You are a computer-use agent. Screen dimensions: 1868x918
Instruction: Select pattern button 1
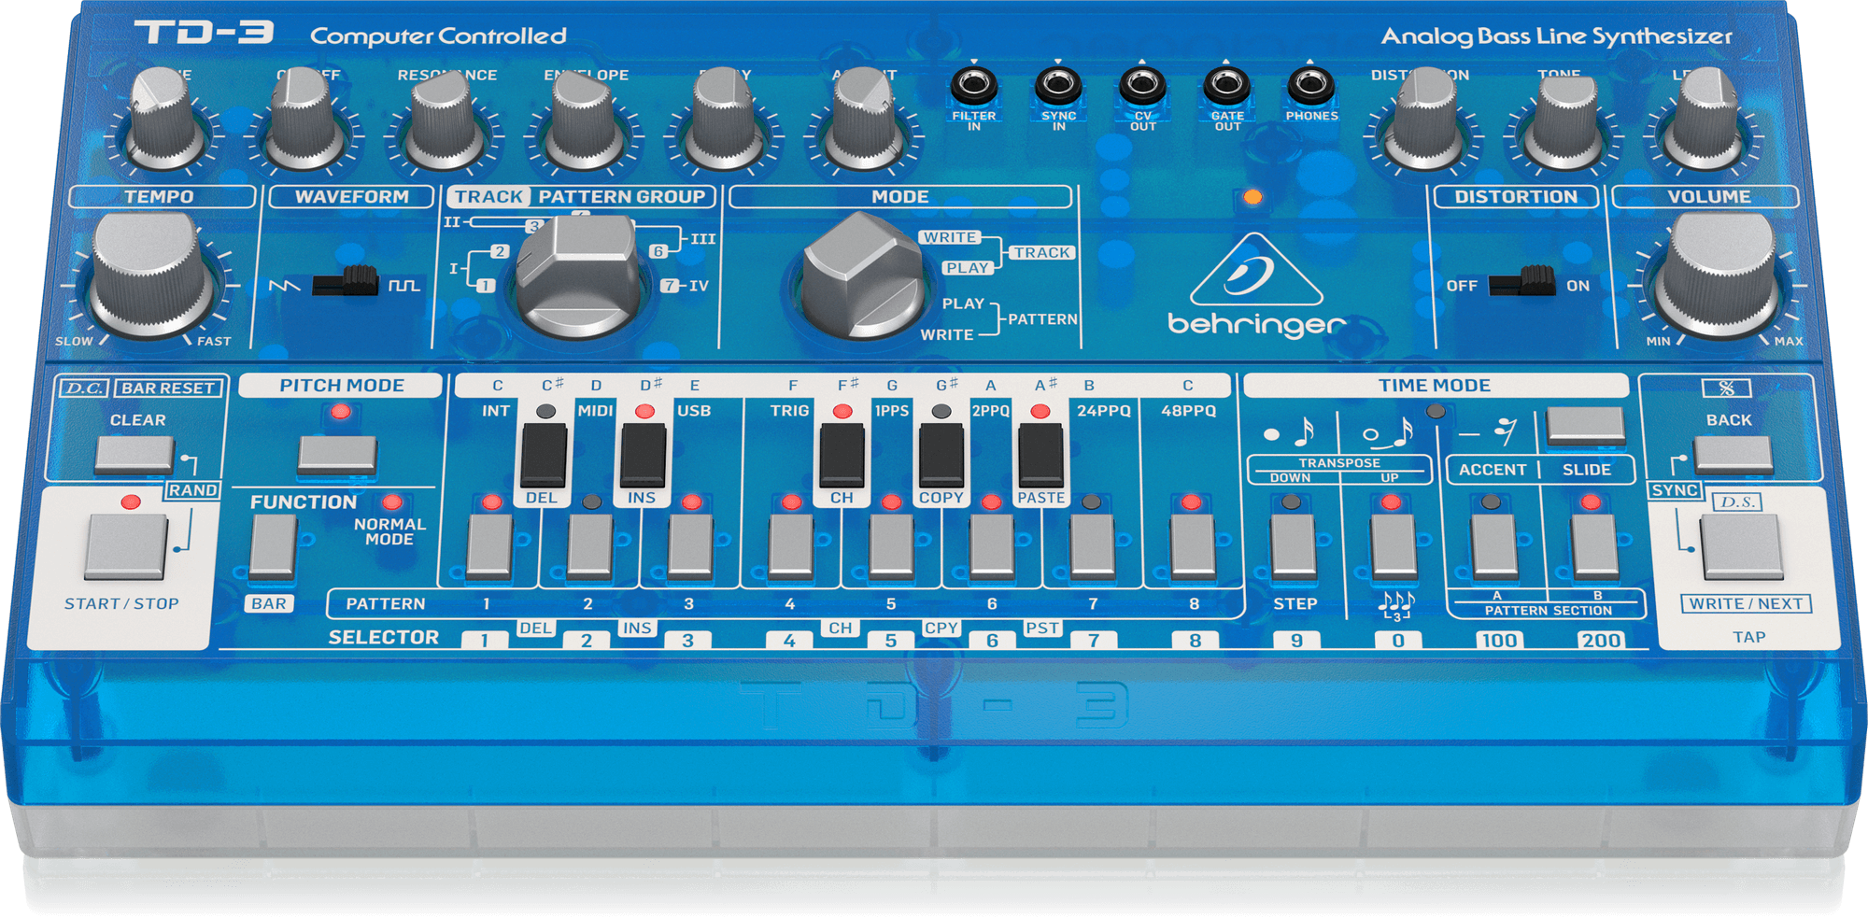489,546
